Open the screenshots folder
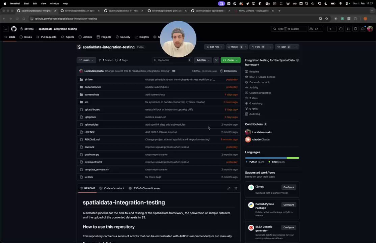This screenshot has width=376, height=243. pyautogui.click(x=91, y=94)
